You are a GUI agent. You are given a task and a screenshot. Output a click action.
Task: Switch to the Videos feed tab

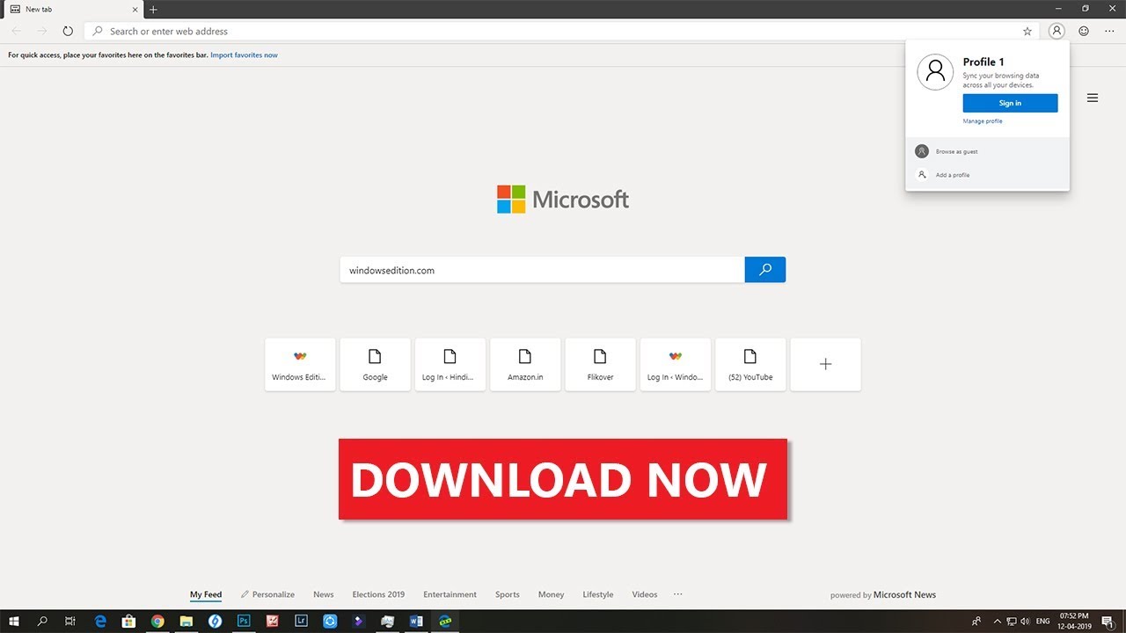pyautogui.click(x=645, y=594)
